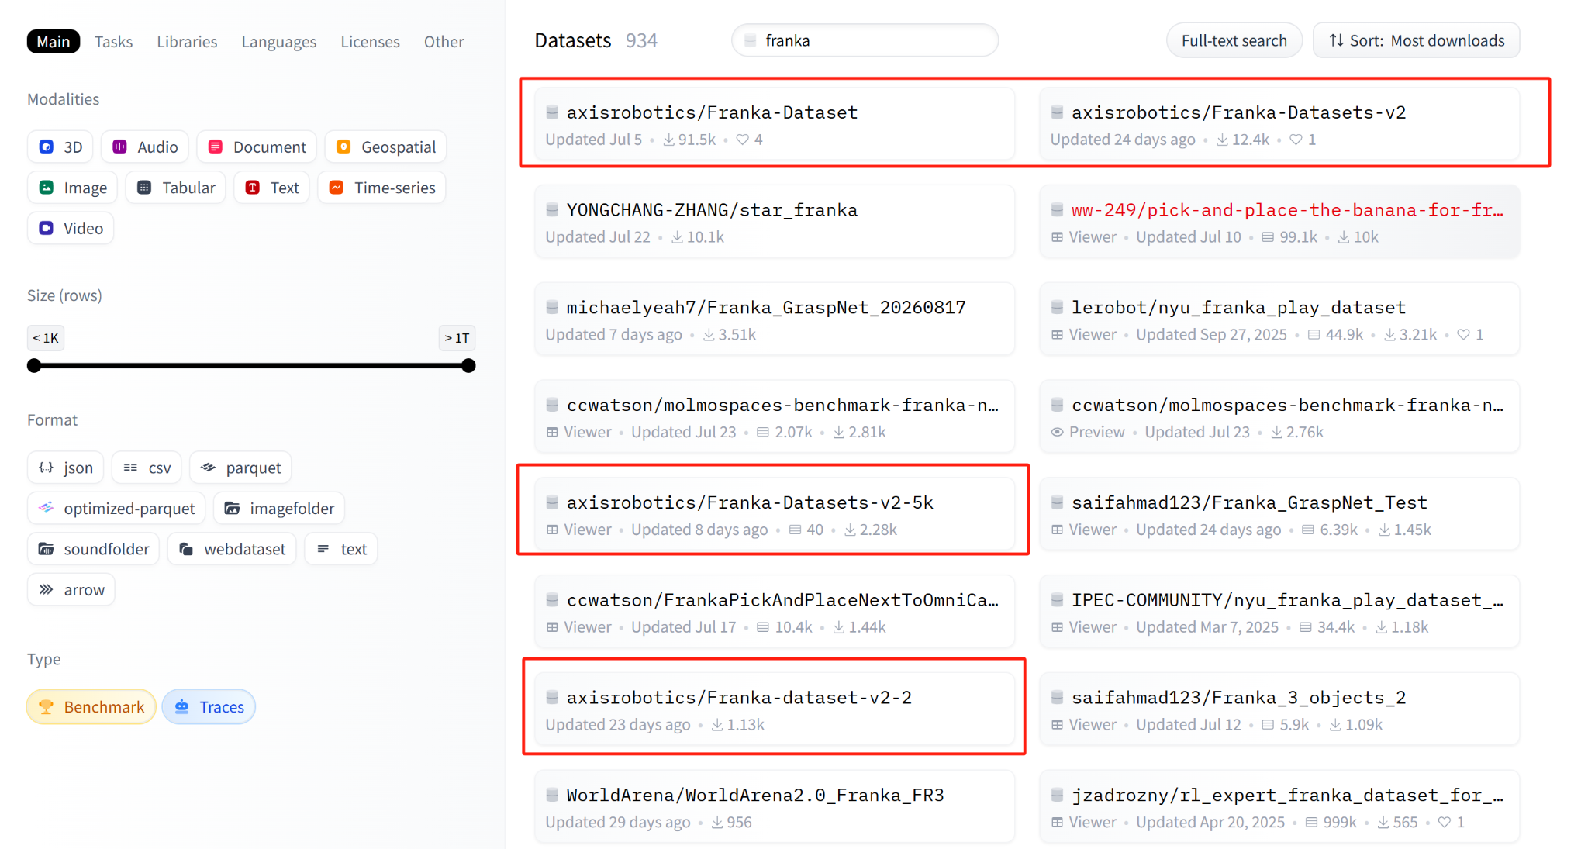The height and width of the screenshot is (849, 1588).
Task: Toggle the Traces type filter
Action: 209,707
